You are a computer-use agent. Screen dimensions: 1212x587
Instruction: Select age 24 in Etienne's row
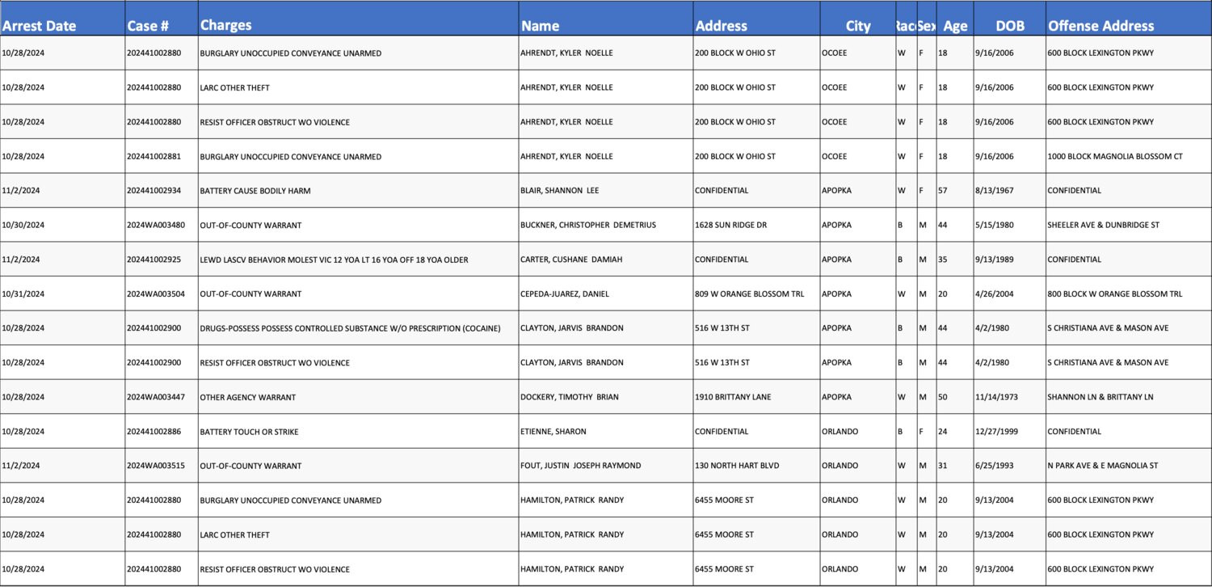(x=955, y=431)
